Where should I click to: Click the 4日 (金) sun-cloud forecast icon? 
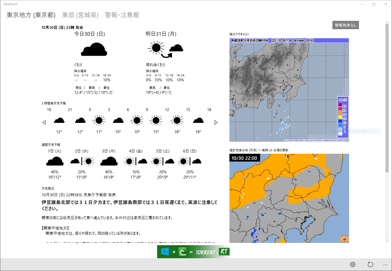136,161
